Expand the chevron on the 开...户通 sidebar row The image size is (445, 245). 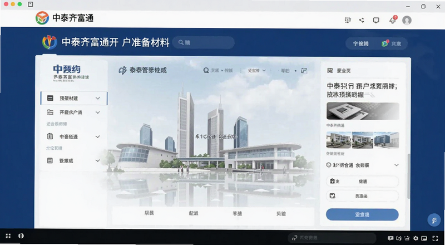point(98,112)
